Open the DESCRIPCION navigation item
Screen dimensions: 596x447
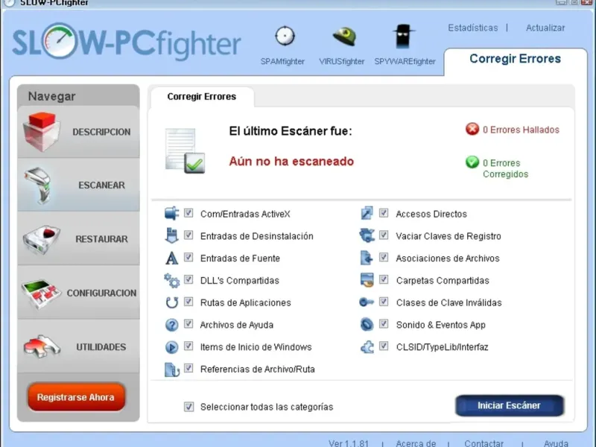click(78, 132)
